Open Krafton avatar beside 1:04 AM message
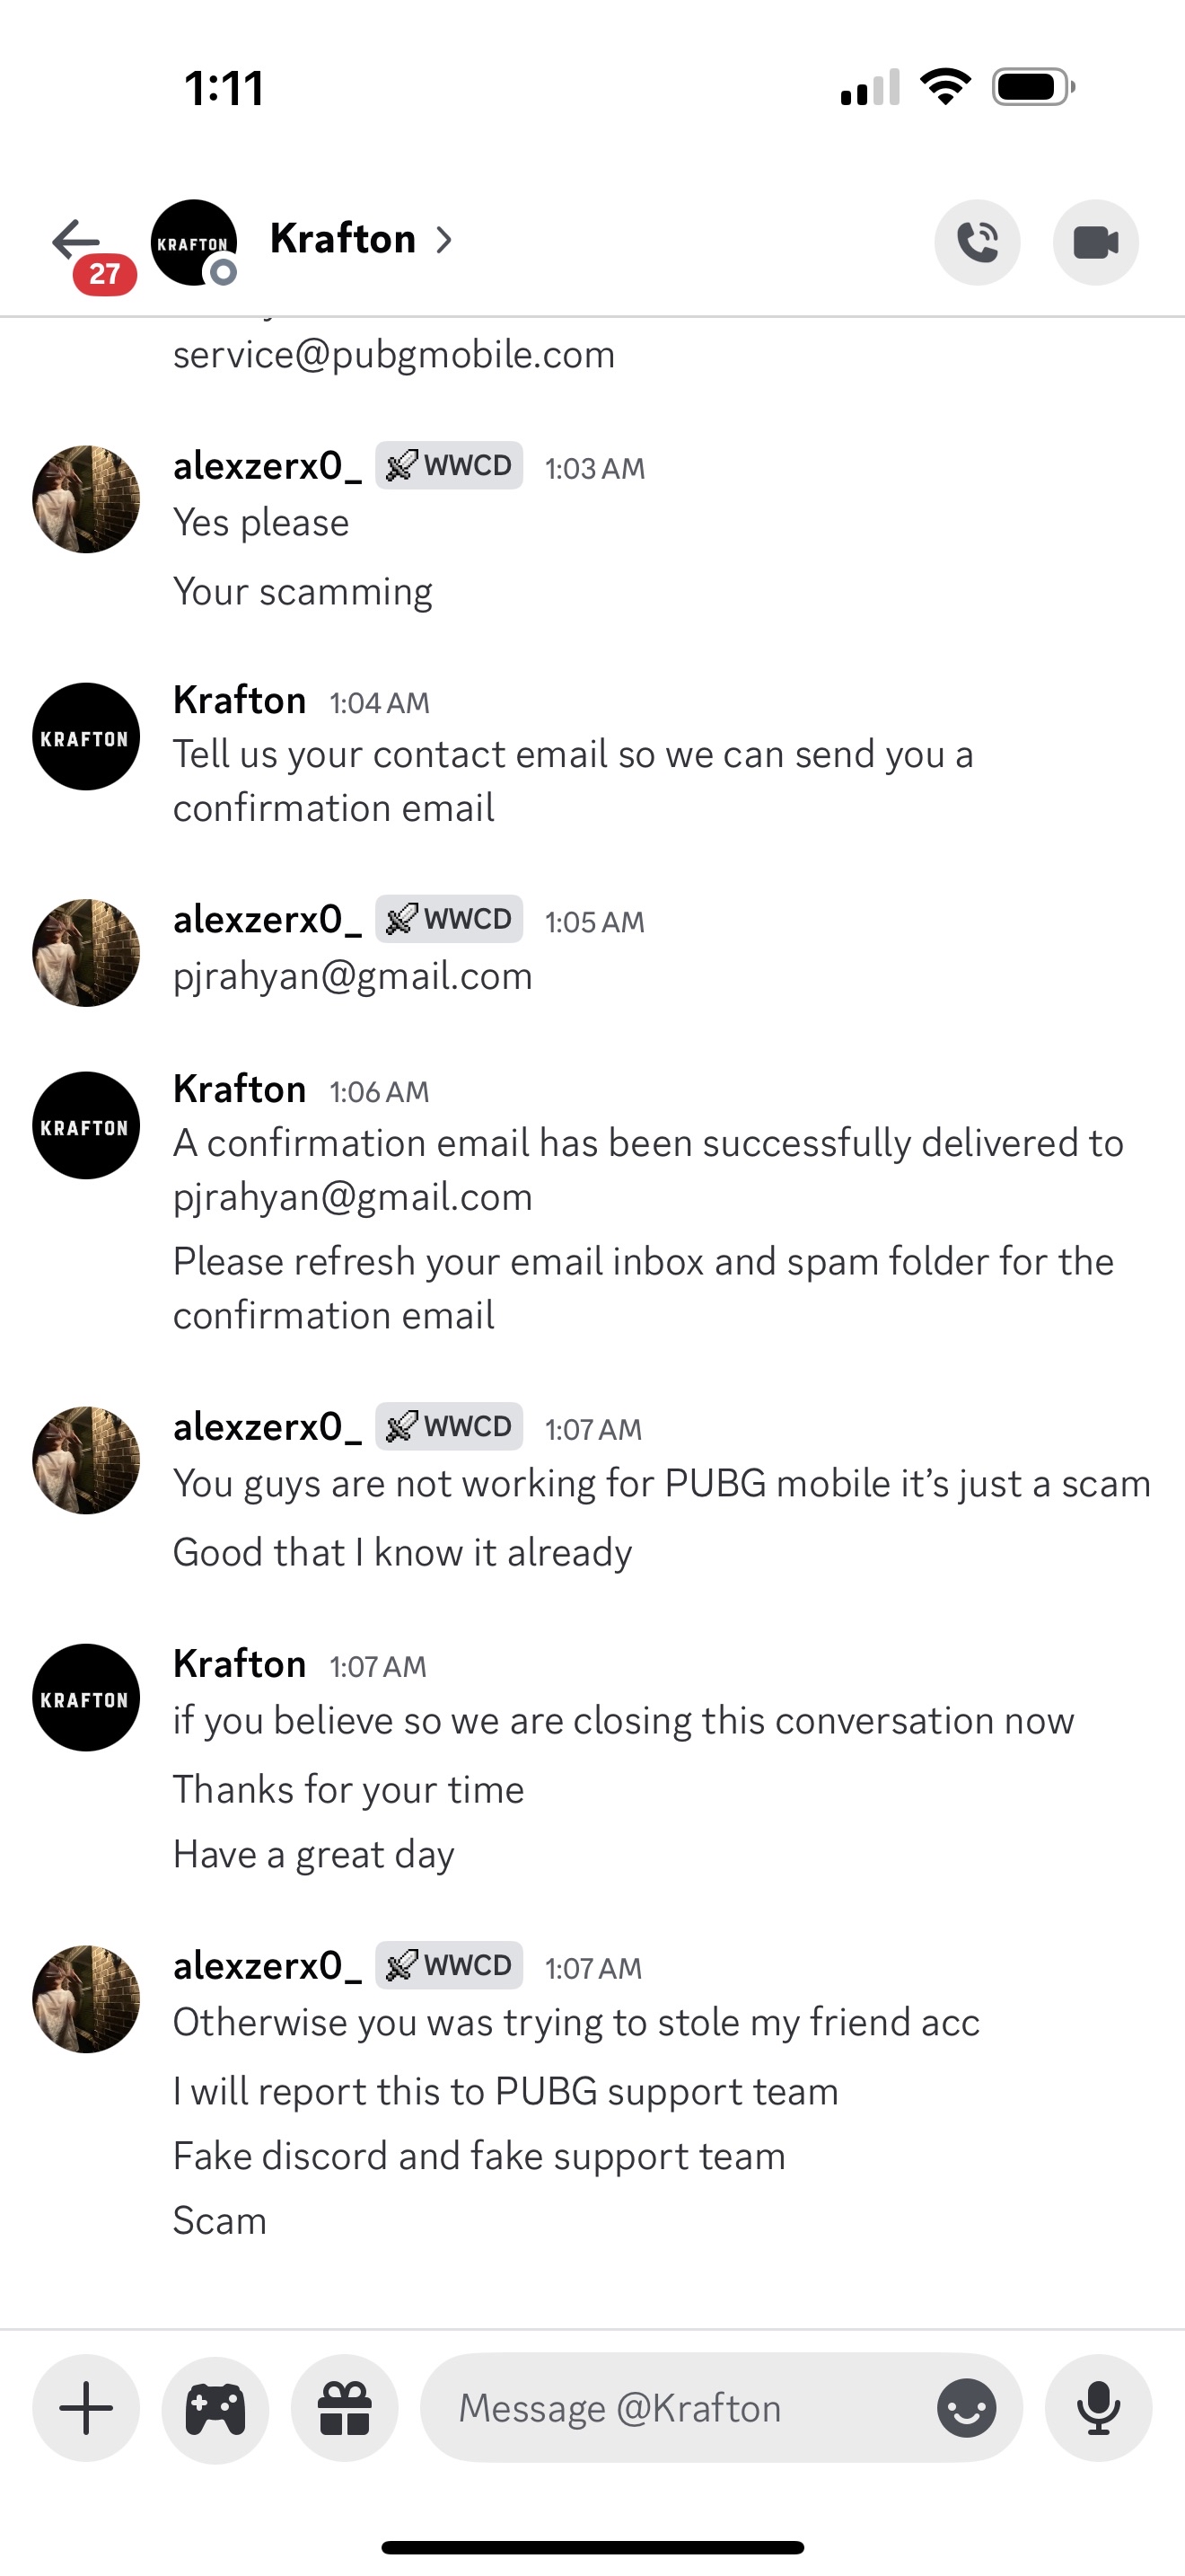 tap(86, 737)
